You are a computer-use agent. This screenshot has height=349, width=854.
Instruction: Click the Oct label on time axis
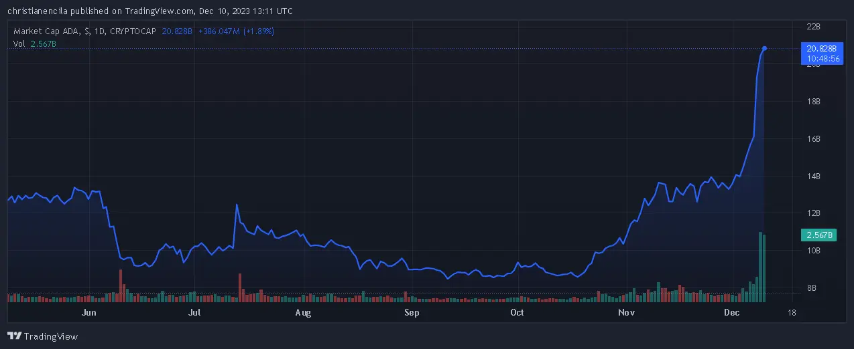pos(517,312)
